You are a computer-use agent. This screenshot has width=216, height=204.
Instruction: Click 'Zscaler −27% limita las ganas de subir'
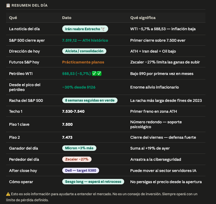(x=165, y=62)
